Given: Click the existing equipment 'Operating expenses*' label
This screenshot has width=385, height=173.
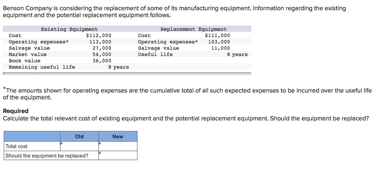Looking at the screenshot, I should (39, 42).
